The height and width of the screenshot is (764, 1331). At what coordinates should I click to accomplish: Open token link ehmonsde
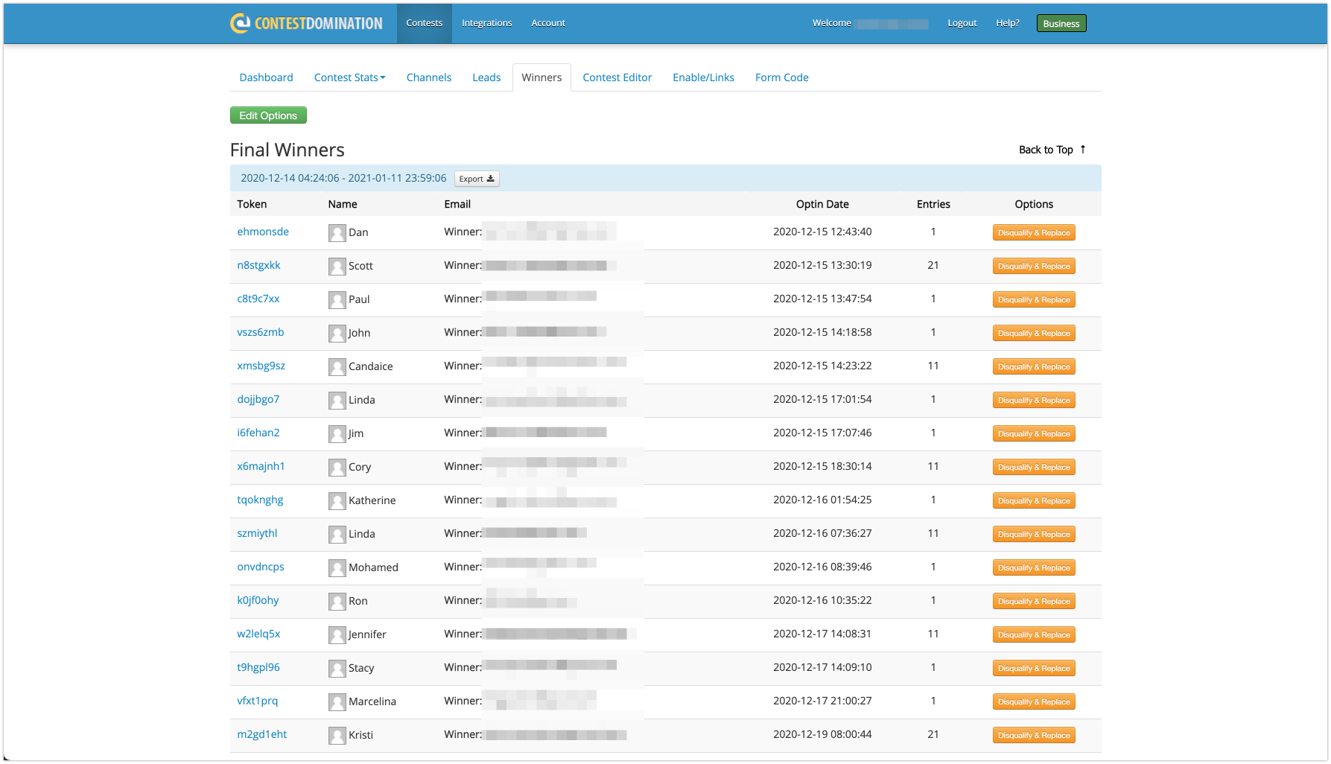click(x=263, y=232)
